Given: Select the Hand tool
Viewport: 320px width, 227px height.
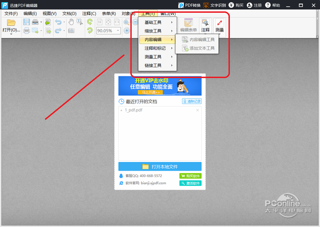Looking at the screenshot, I should tap(71, 22).
